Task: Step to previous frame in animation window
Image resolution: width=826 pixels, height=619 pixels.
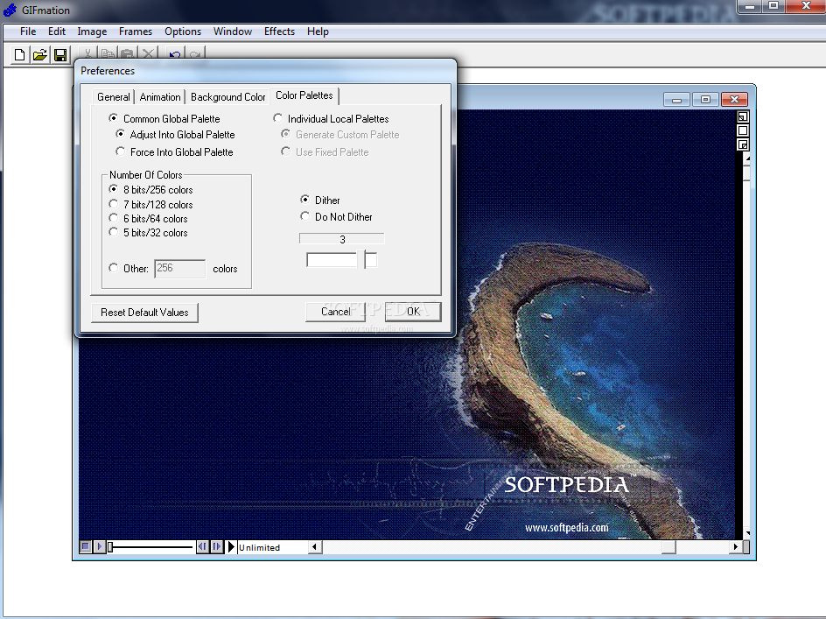Action: 202,546
